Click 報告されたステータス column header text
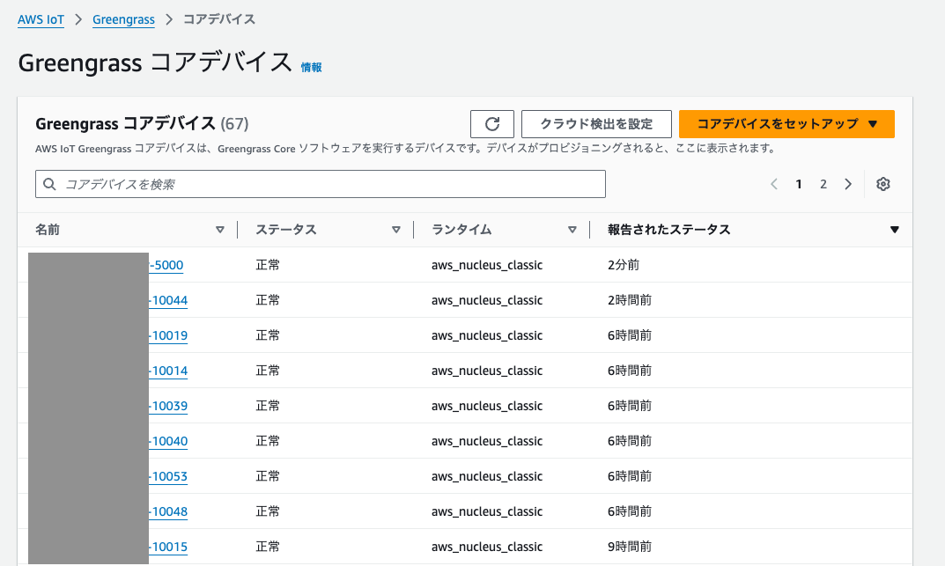This screenshot has height=566, width=945. (x=669, y=230)
